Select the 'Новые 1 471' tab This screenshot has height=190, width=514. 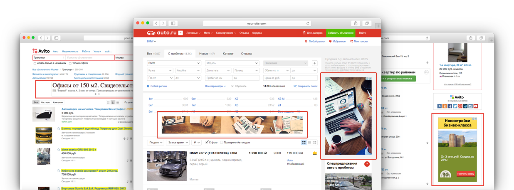(x=207, y=54)
